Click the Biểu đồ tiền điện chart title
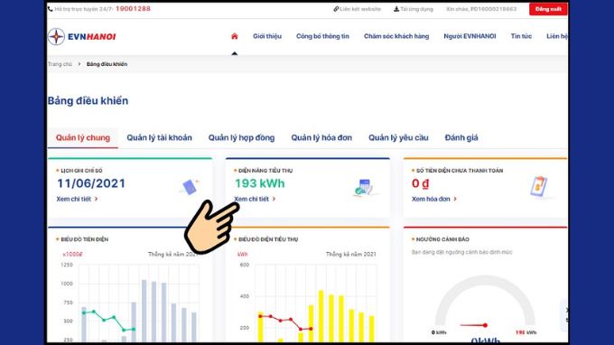The width and height of the screenshot is (614, 345). [85, 239]
